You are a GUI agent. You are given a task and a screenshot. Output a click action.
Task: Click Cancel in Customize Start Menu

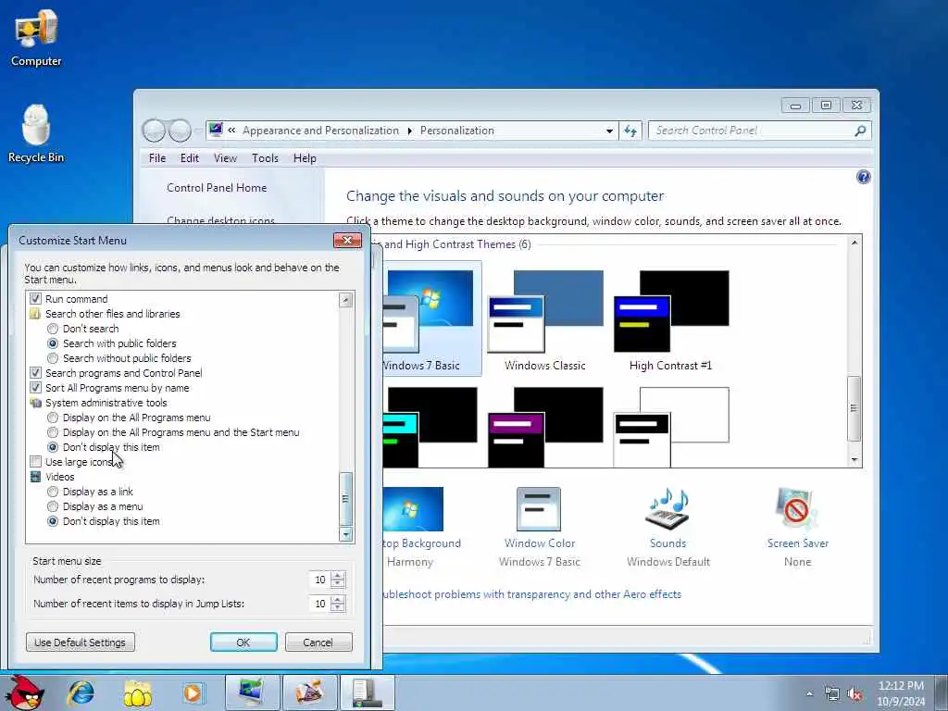click(x=318, y=642)
